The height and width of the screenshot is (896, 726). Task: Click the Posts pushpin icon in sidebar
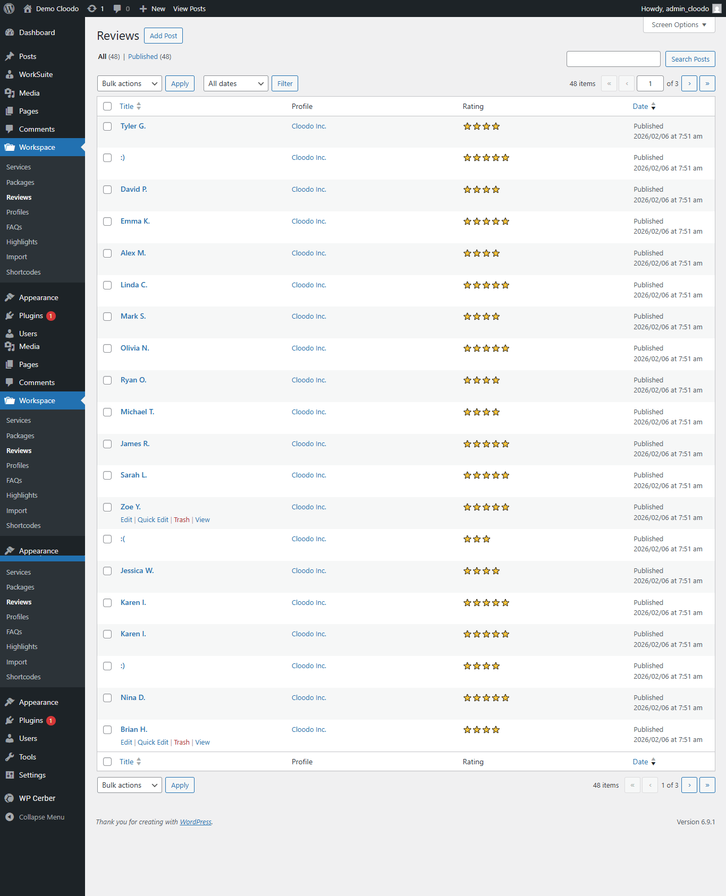pos(10,56)
